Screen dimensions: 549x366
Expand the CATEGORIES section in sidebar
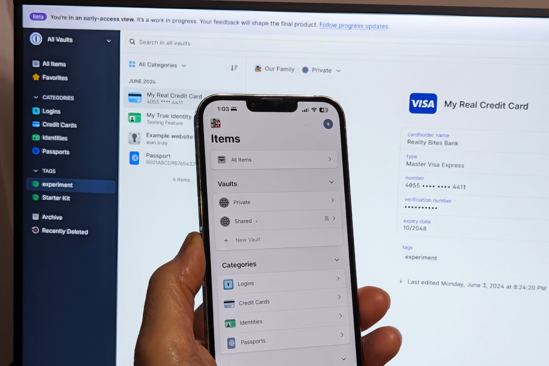click(36, 97)
